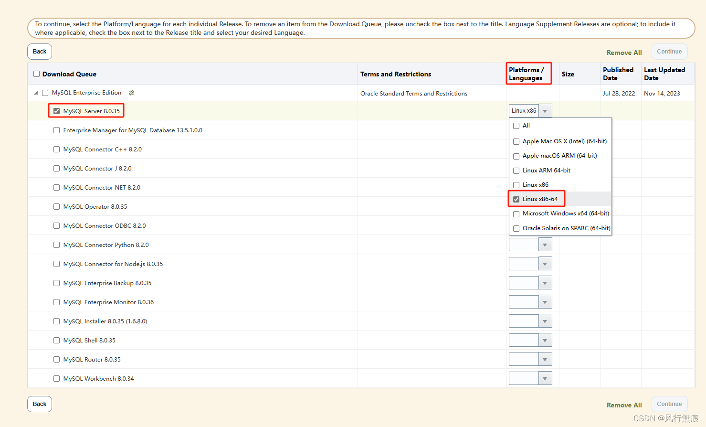Select Apple macOS ARM (64-bit) platform
Screen dimensions: 706x427
(x=516, y=156)
